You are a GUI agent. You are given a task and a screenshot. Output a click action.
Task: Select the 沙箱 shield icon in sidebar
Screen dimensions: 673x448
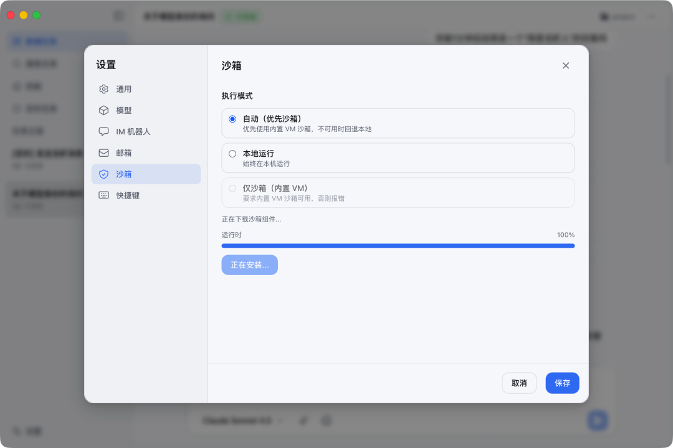tap(103, 174)
